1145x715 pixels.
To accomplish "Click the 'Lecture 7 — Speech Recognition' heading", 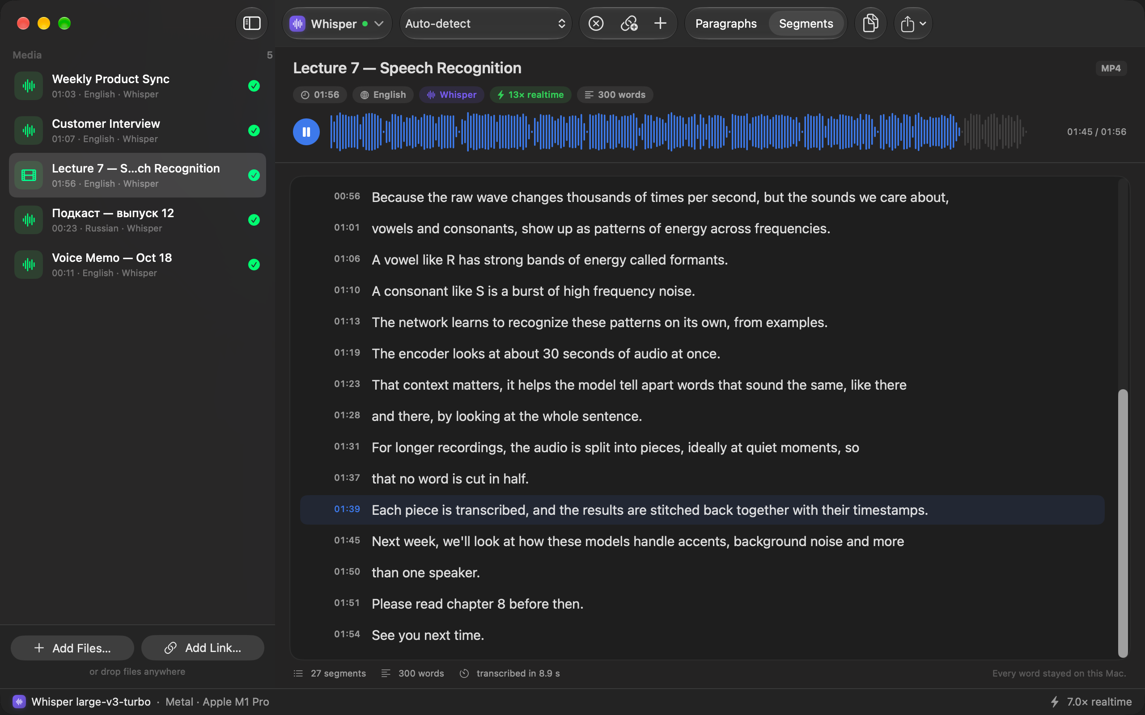I will (x=407, y=68).
